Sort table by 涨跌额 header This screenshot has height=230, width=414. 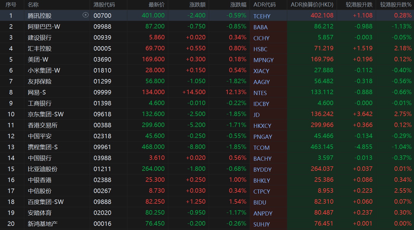[x=197, y=5]
